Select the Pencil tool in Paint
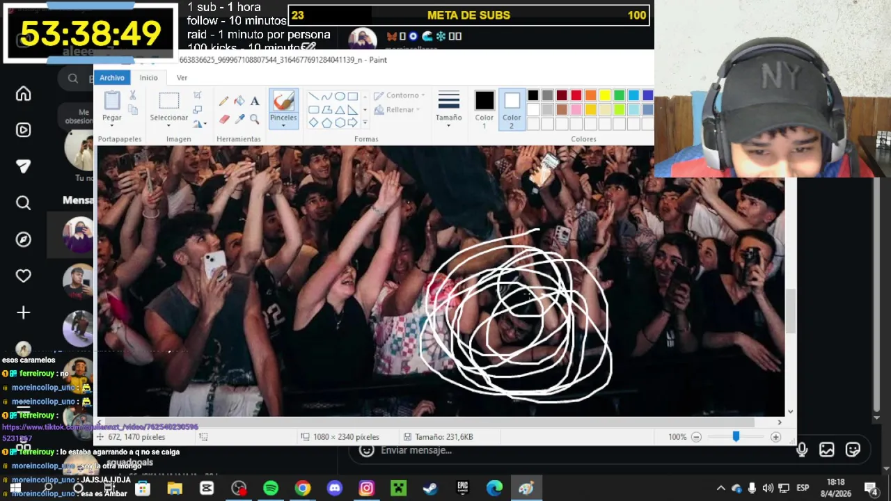Viewport: 891px width, 501px height. [x=223, y=101]
